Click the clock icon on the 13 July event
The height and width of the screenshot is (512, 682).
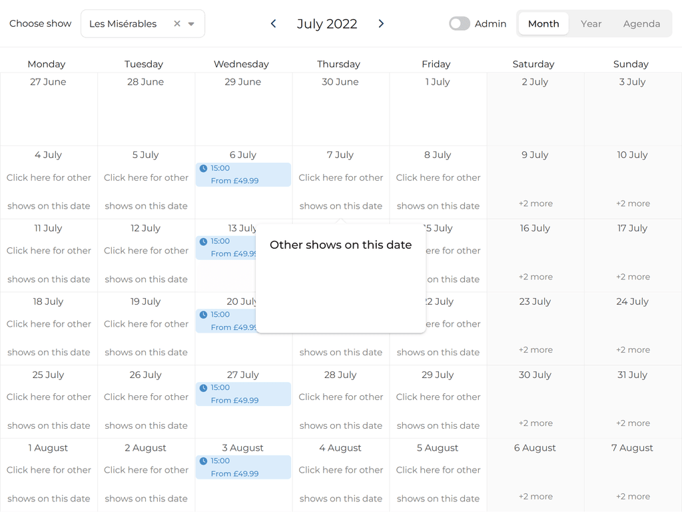coord(202,240)
